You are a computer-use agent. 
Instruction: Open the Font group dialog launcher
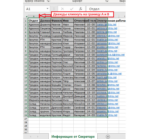(107, 1)
